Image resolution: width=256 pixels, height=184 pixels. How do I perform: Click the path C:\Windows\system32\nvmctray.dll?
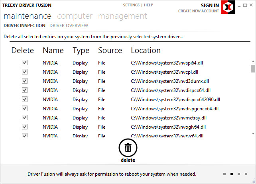click(169, 118)
